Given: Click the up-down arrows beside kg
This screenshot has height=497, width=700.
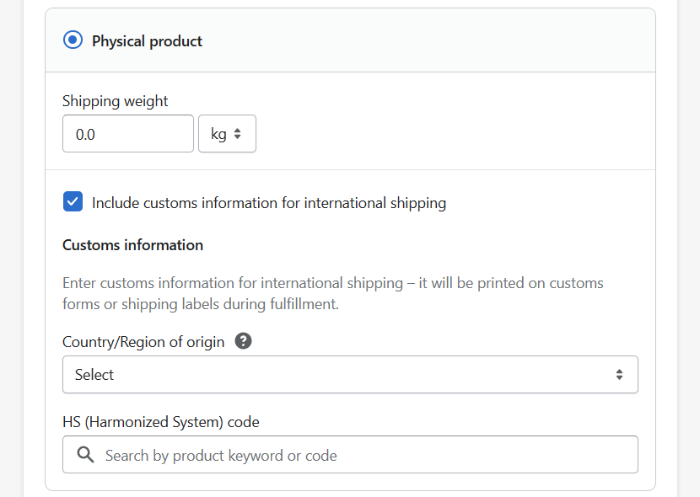Looking at the screenshot, I should [x=238, y=134].
